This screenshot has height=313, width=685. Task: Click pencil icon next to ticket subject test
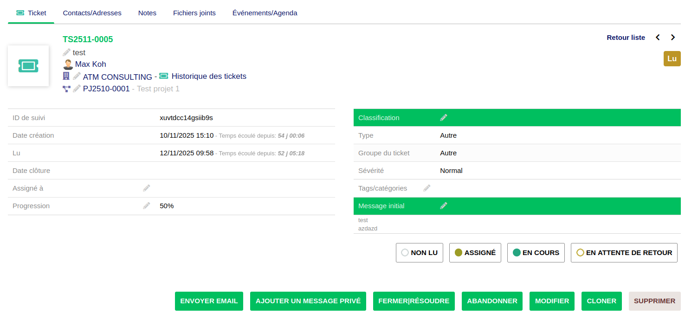67,52
